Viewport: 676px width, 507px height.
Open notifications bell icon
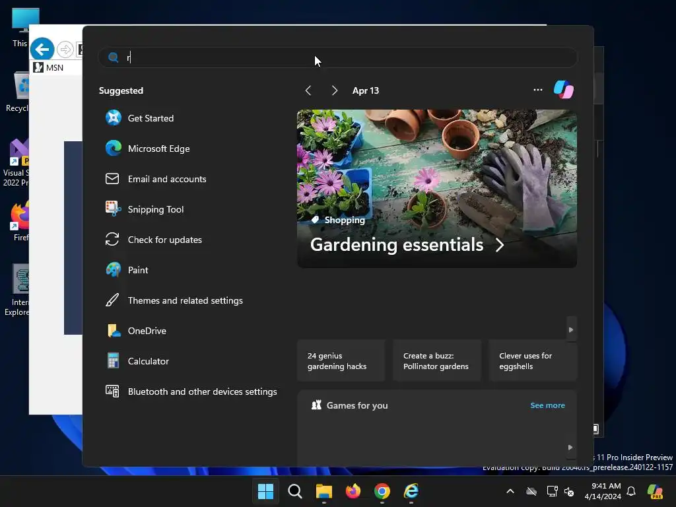(631, 491)
